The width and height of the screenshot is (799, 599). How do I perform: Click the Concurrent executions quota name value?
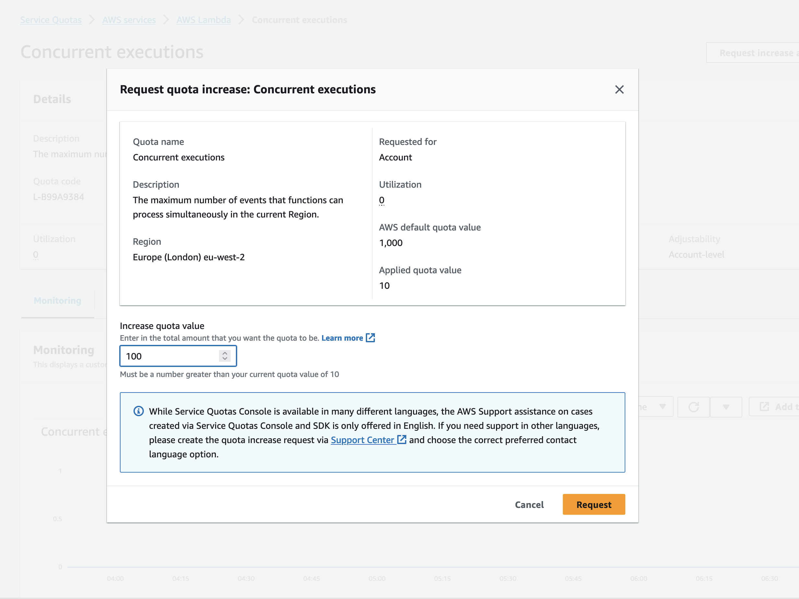(179, 157)
